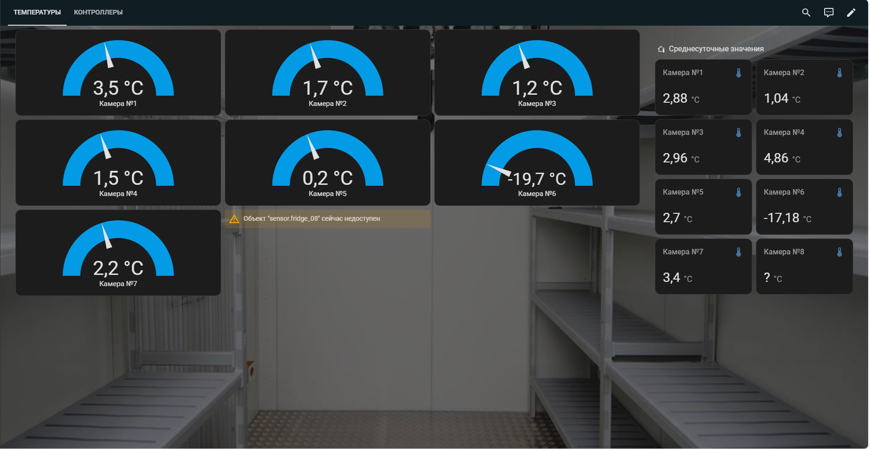Click thermometer icon on Камера №6 tile
The image size is (870, 449).
pos(840,192)
